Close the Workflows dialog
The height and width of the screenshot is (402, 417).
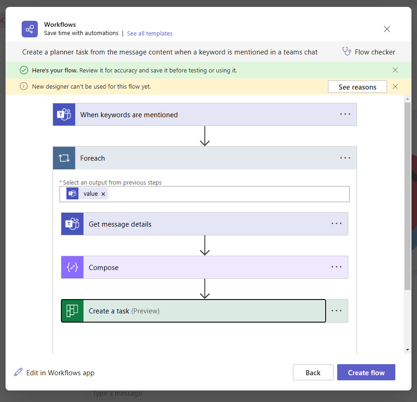click(387, 29)
